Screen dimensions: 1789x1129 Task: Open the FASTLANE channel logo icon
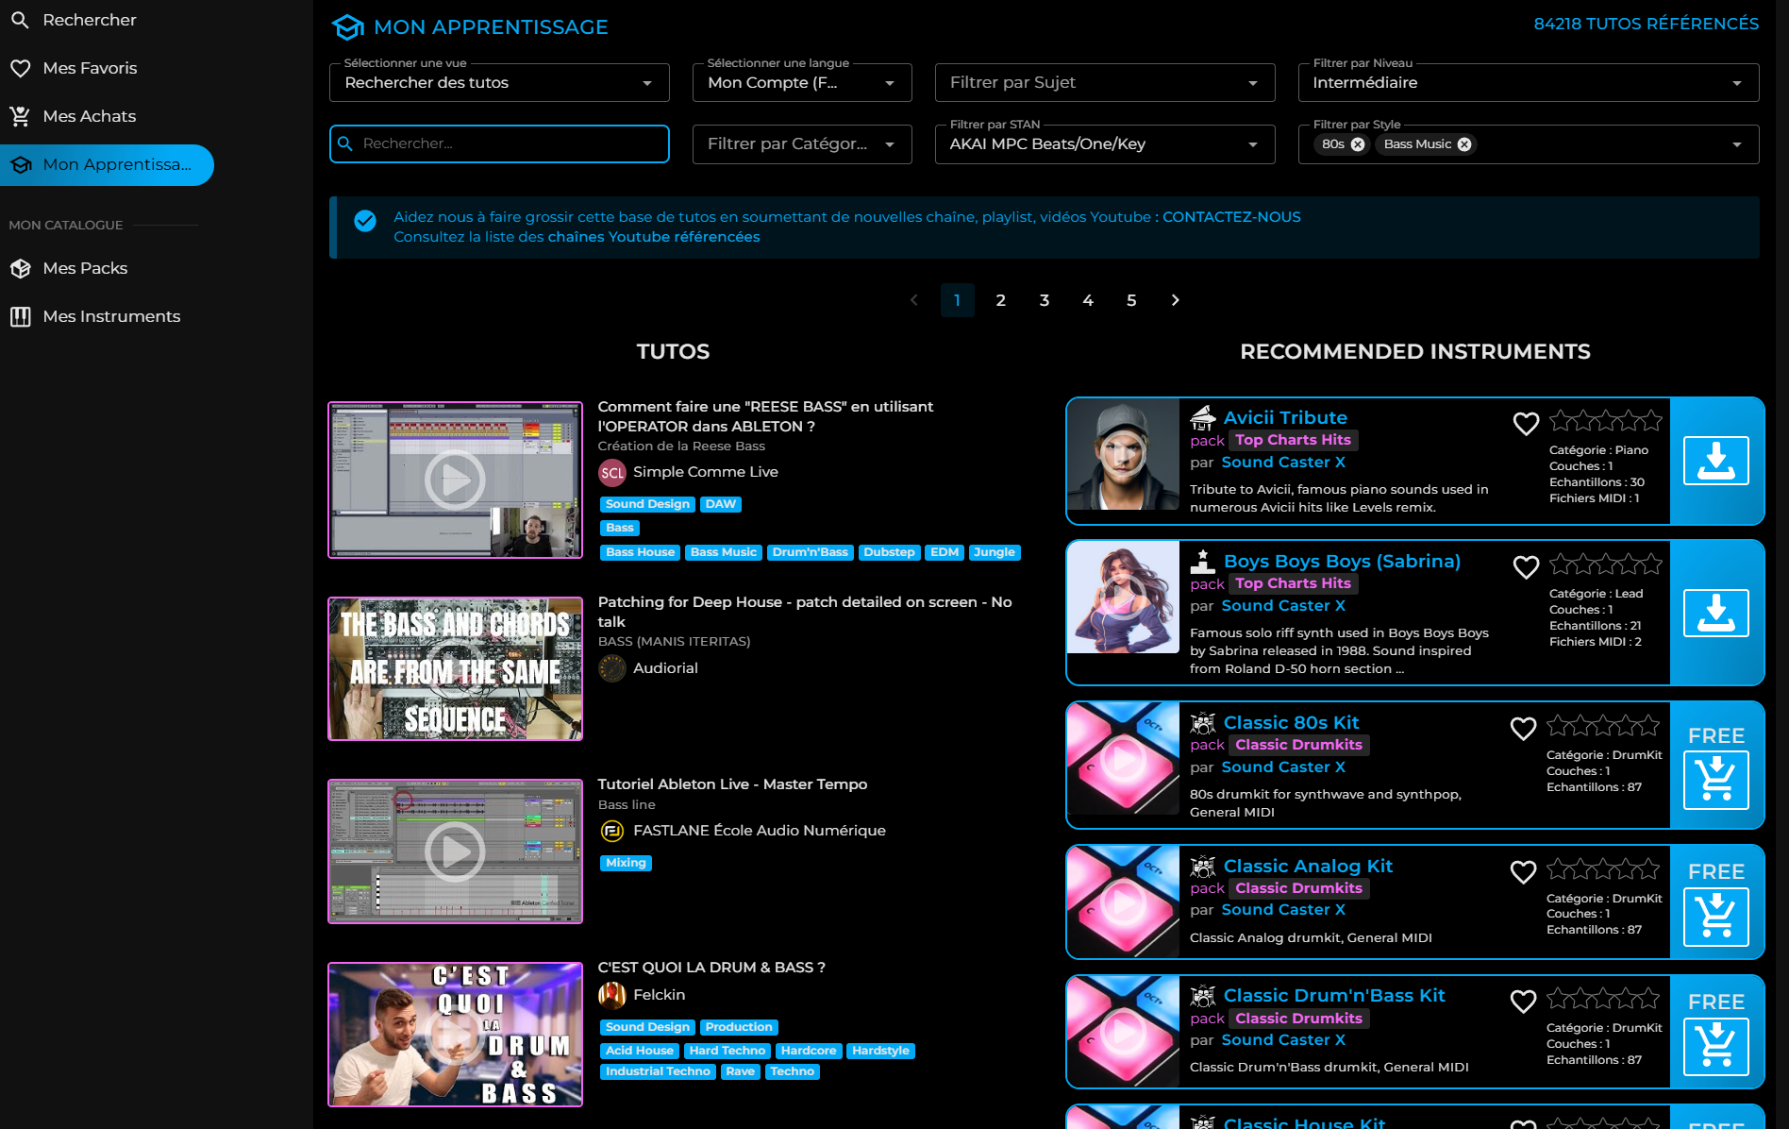[x=612, y=831]
